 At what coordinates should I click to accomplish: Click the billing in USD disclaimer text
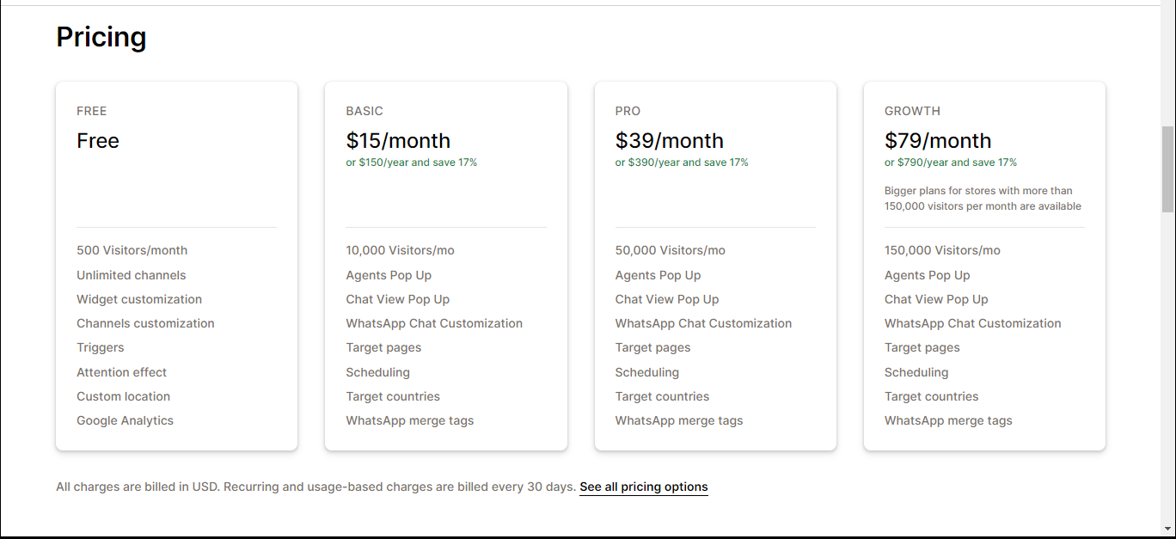pyautogui.click(x=315, y=487)
